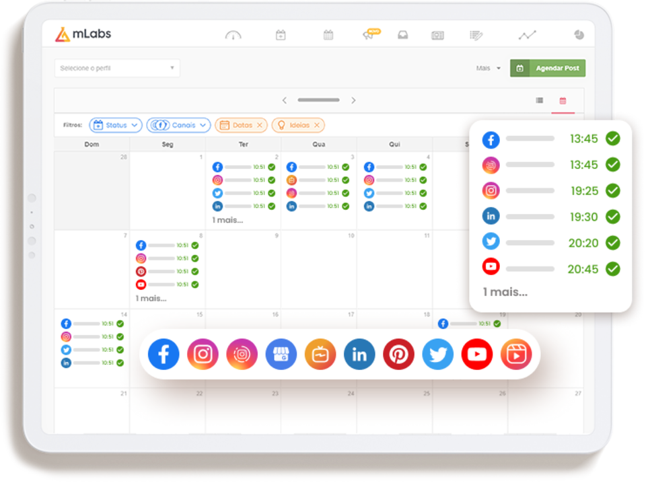Image resolution: width=646 pixels, height=483 pixels.
Task: Open the Twitter post at 20:20
Action: pos(551,243)
